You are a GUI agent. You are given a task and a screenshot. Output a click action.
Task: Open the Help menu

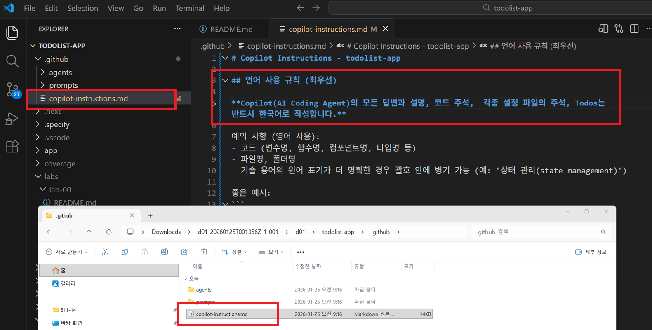point(222,8)
